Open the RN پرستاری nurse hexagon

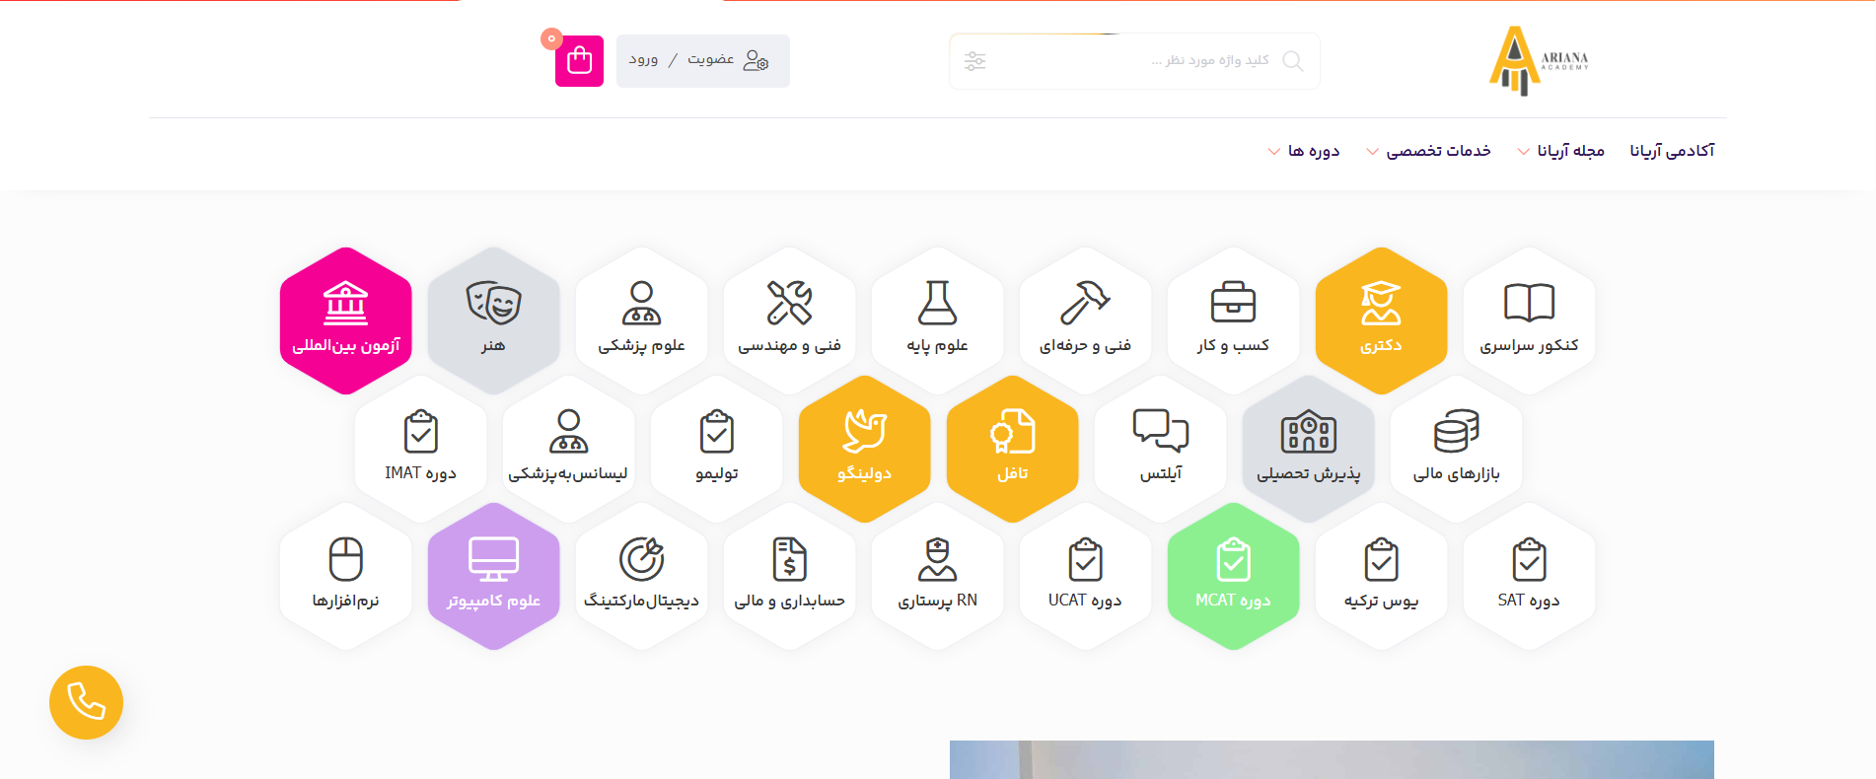937,576
